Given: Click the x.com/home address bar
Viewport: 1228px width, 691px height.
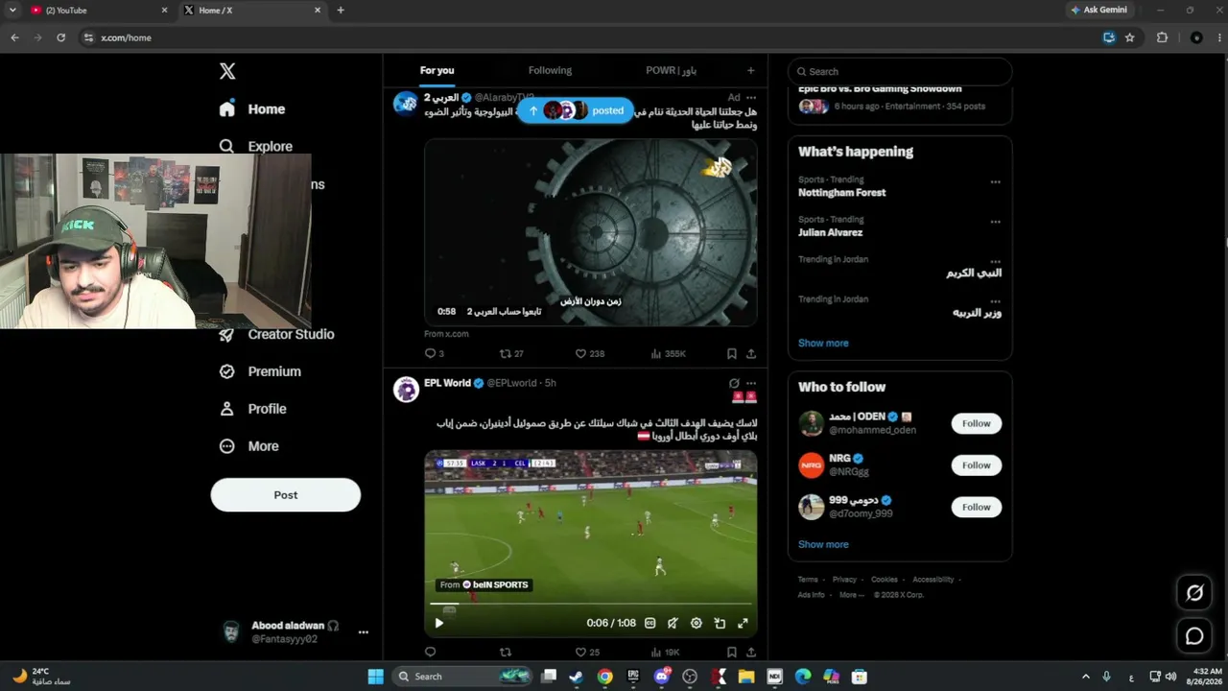Looking at the screenshot, I should tap(585, 37).
